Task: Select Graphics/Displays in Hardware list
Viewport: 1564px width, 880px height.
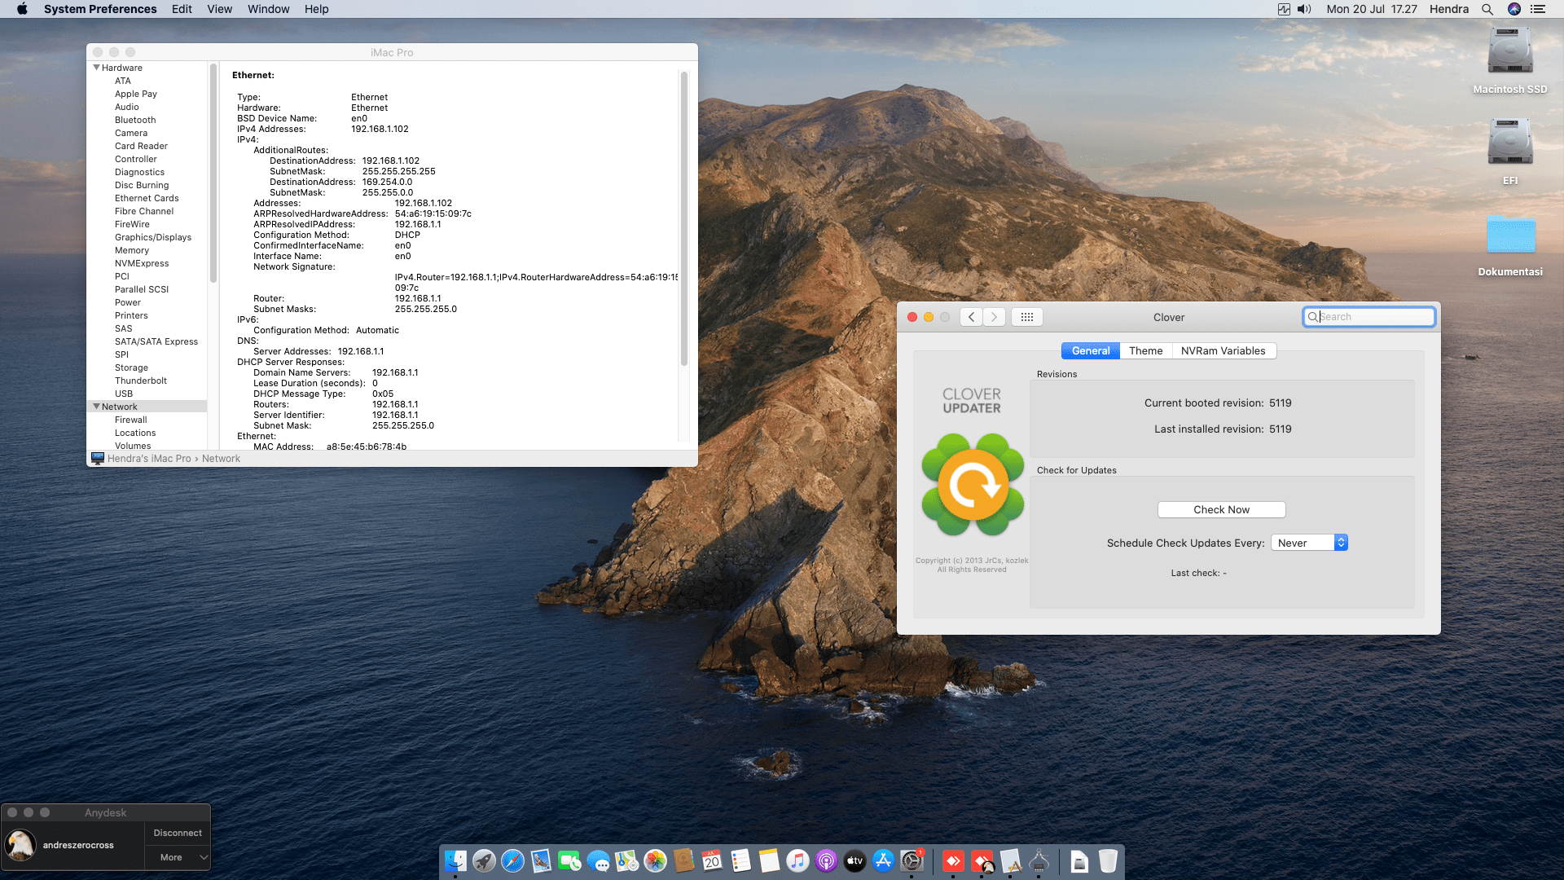Action: 153,237
